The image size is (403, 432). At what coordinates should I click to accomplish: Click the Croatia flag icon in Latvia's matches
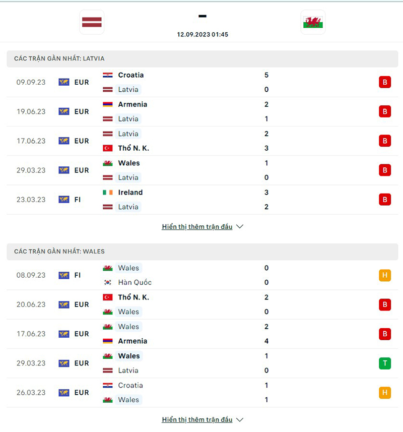[108, 75]
